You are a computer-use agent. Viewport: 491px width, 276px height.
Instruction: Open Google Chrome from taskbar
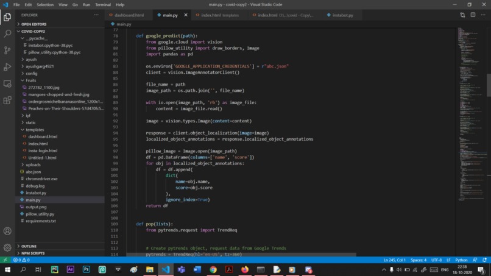[213, 270]
